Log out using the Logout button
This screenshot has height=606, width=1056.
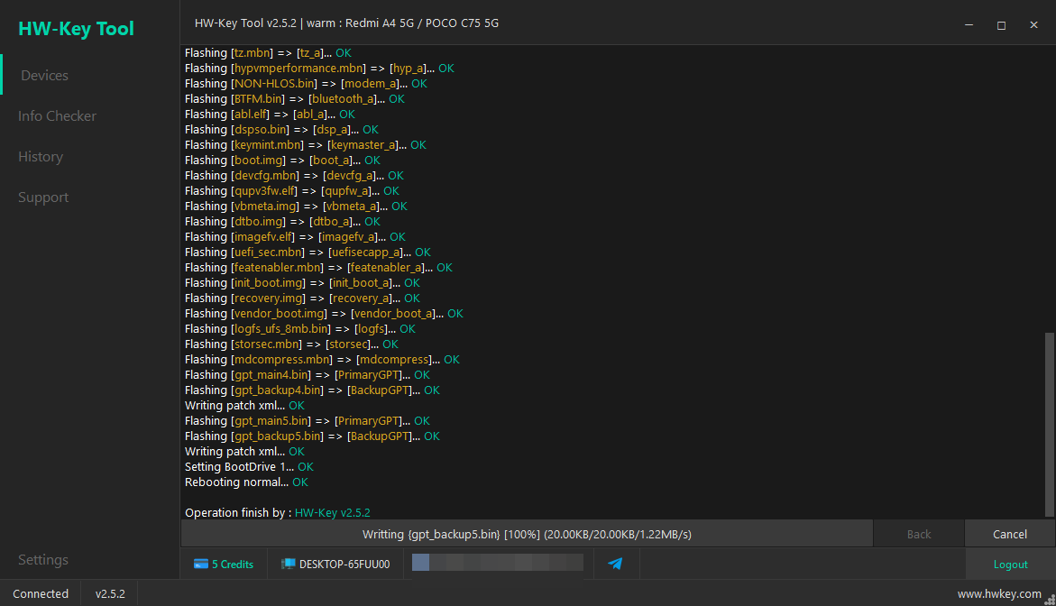tap(1010, 565)
